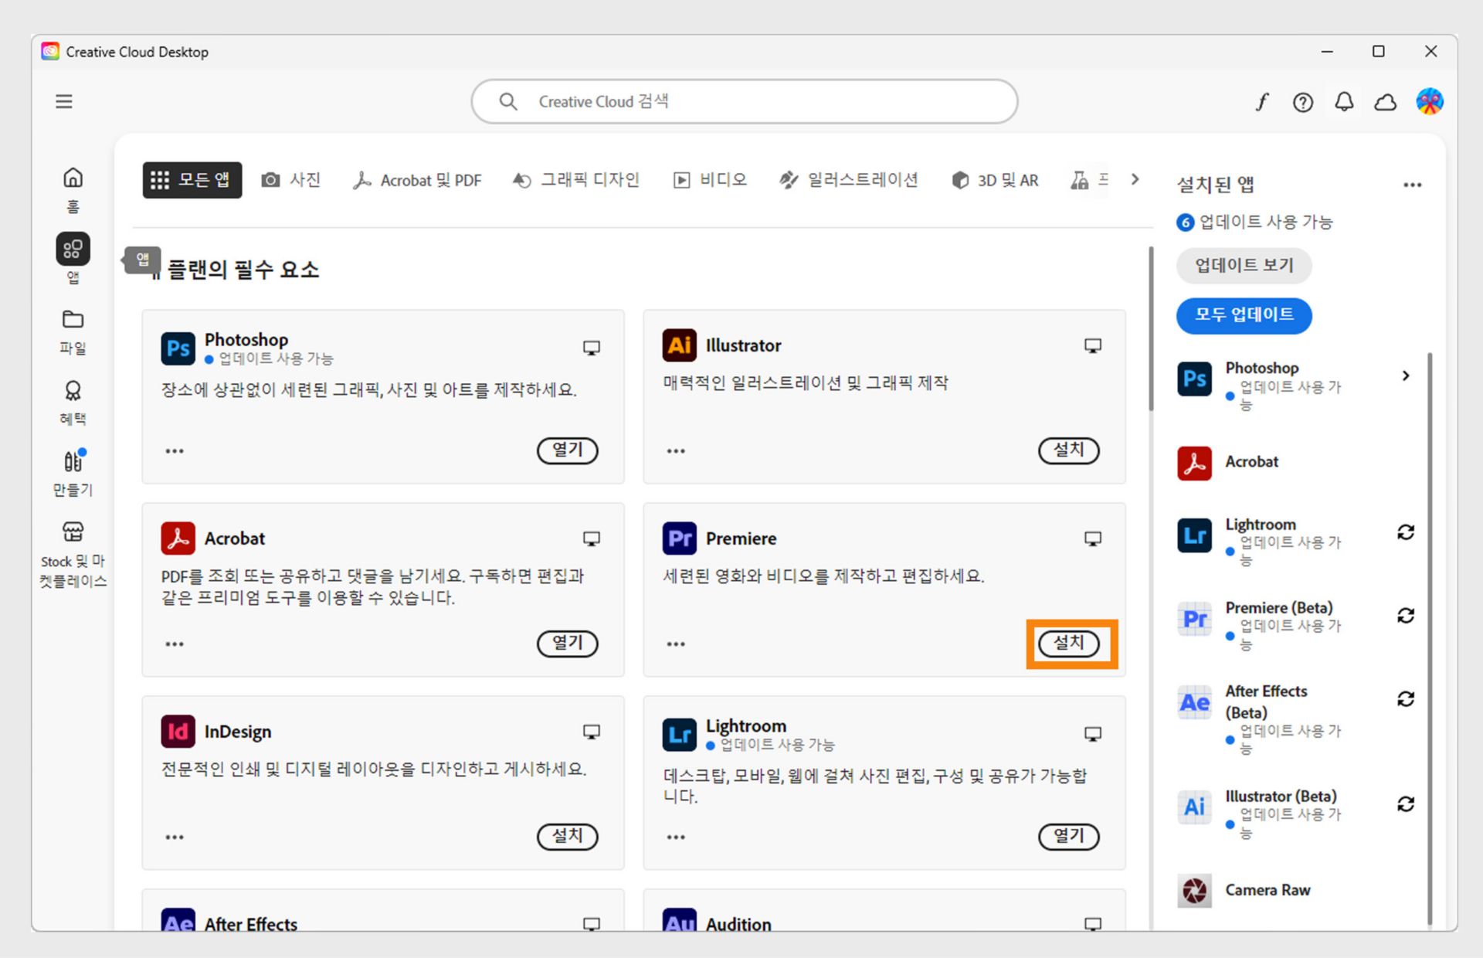Open the fonts (f) icon
Viewport: 1483px width, 958px height.
[x=1261, y=101]
